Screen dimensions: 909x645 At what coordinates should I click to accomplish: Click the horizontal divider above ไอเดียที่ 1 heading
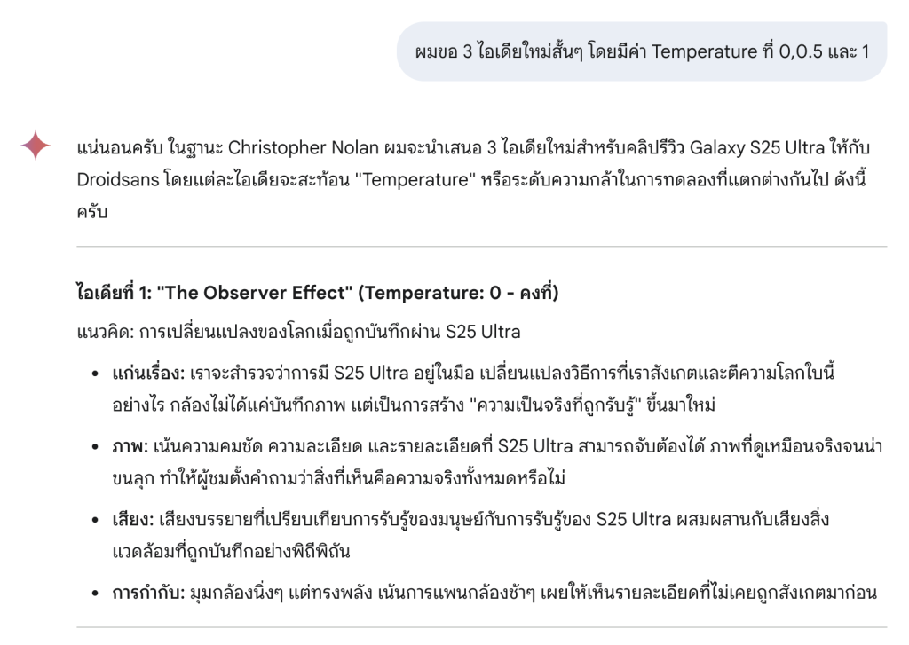pos(482,247)
